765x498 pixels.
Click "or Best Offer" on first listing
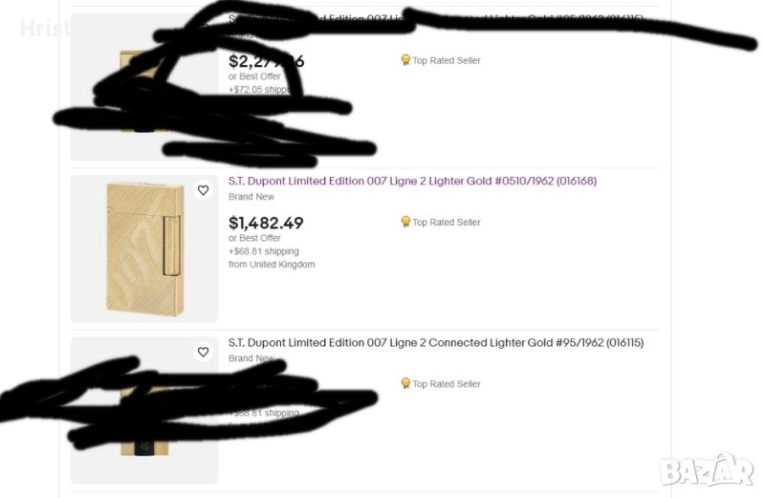click(254, 76)
